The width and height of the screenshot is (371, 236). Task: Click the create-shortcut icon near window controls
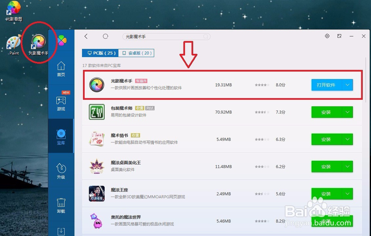click(x=339, y=36)
